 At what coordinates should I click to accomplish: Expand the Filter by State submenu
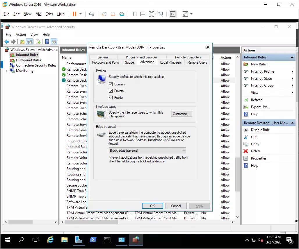coord(292,78)
